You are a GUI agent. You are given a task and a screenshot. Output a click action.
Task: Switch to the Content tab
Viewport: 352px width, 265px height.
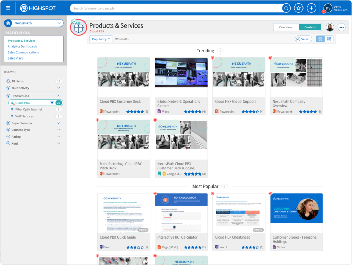tap(310, 27)
